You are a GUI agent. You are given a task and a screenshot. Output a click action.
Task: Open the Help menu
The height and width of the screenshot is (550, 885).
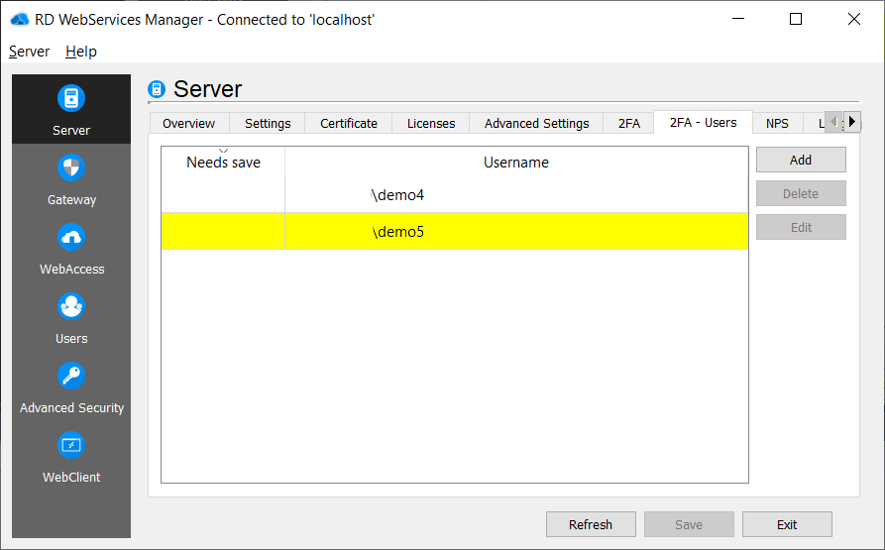click(x=81, y=52)
